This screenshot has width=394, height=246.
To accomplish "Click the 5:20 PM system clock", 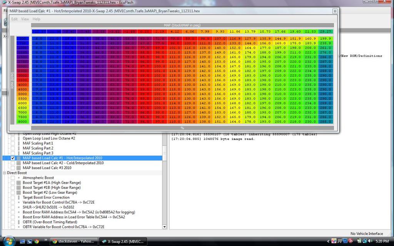I will 382,241.
